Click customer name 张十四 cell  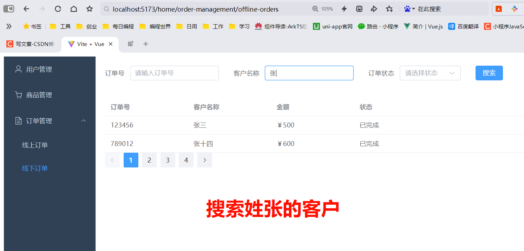coord(203,144)
